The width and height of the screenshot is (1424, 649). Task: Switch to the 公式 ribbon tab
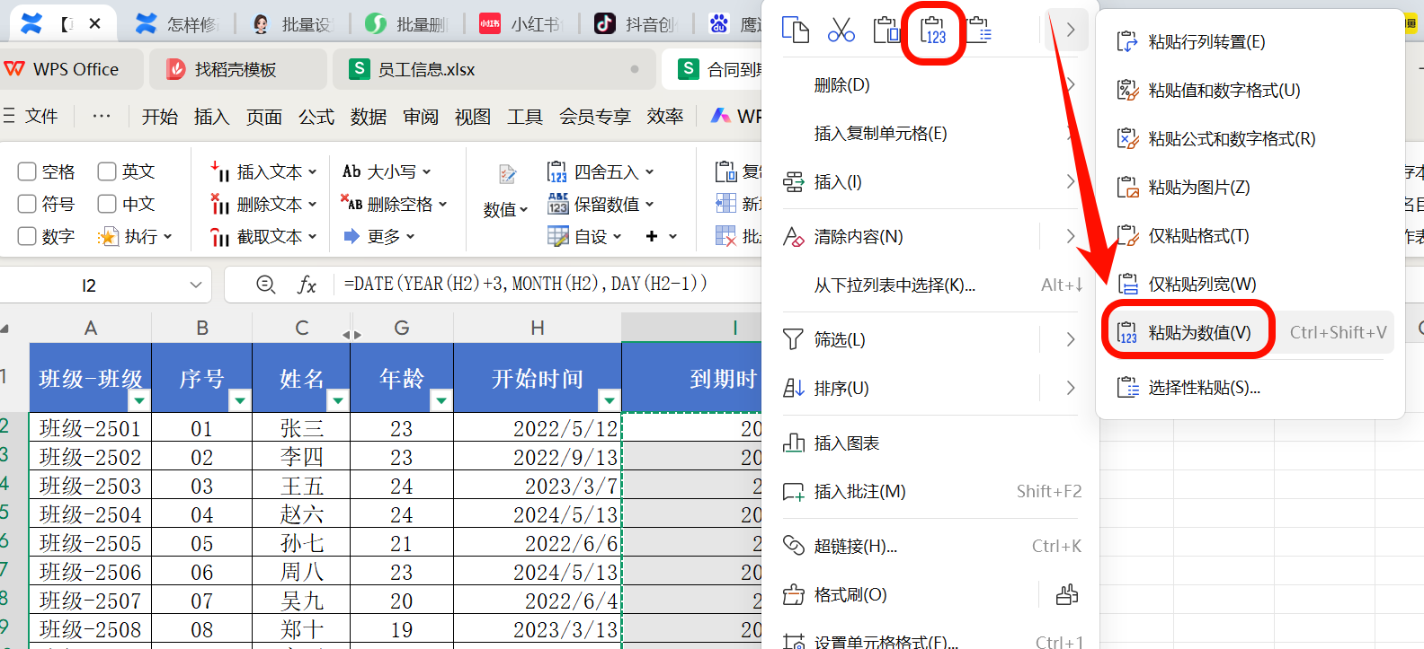316,117
